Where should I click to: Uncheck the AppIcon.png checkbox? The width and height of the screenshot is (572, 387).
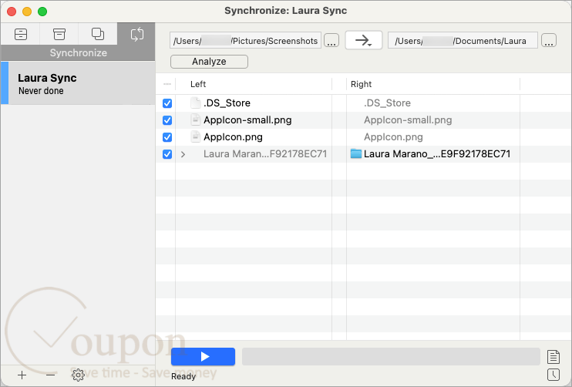coord(167,137)
